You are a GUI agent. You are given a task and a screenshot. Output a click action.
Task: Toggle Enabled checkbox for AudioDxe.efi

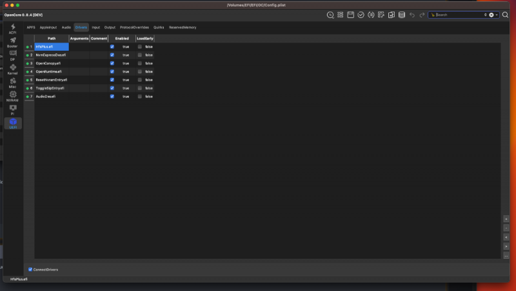[x=112, y=96]
